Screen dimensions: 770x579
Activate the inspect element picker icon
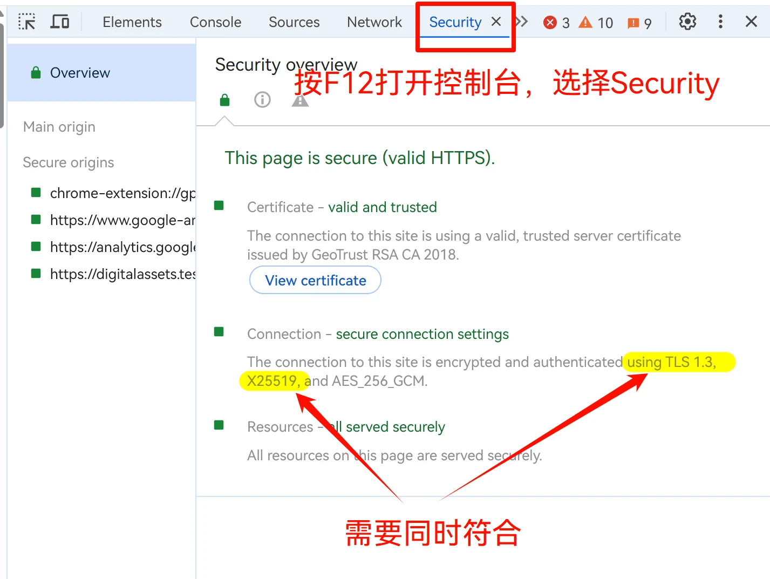point(26,22)
